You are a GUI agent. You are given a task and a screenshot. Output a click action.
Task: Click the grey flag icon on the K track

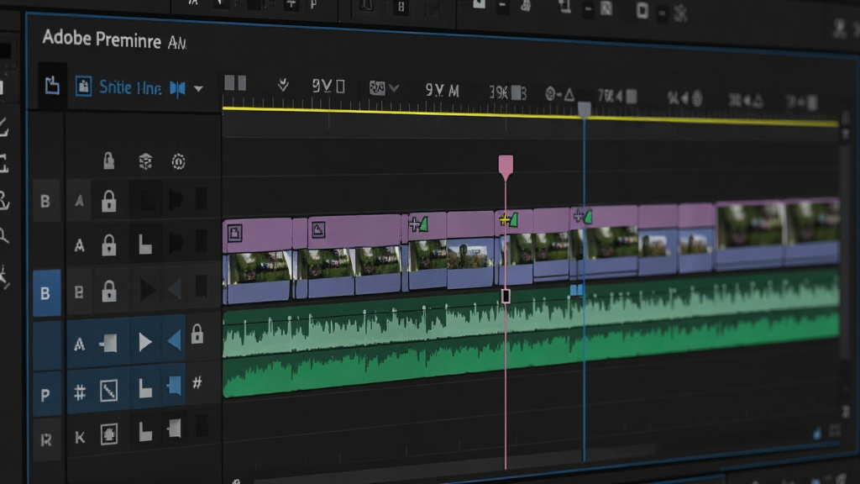(175, 428)
